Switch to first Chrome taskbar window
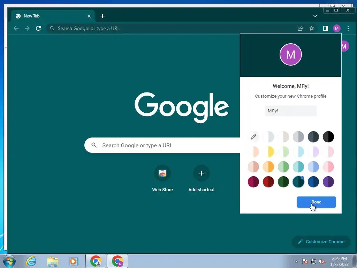The image size is (357, 268). [x=96, y=261]
